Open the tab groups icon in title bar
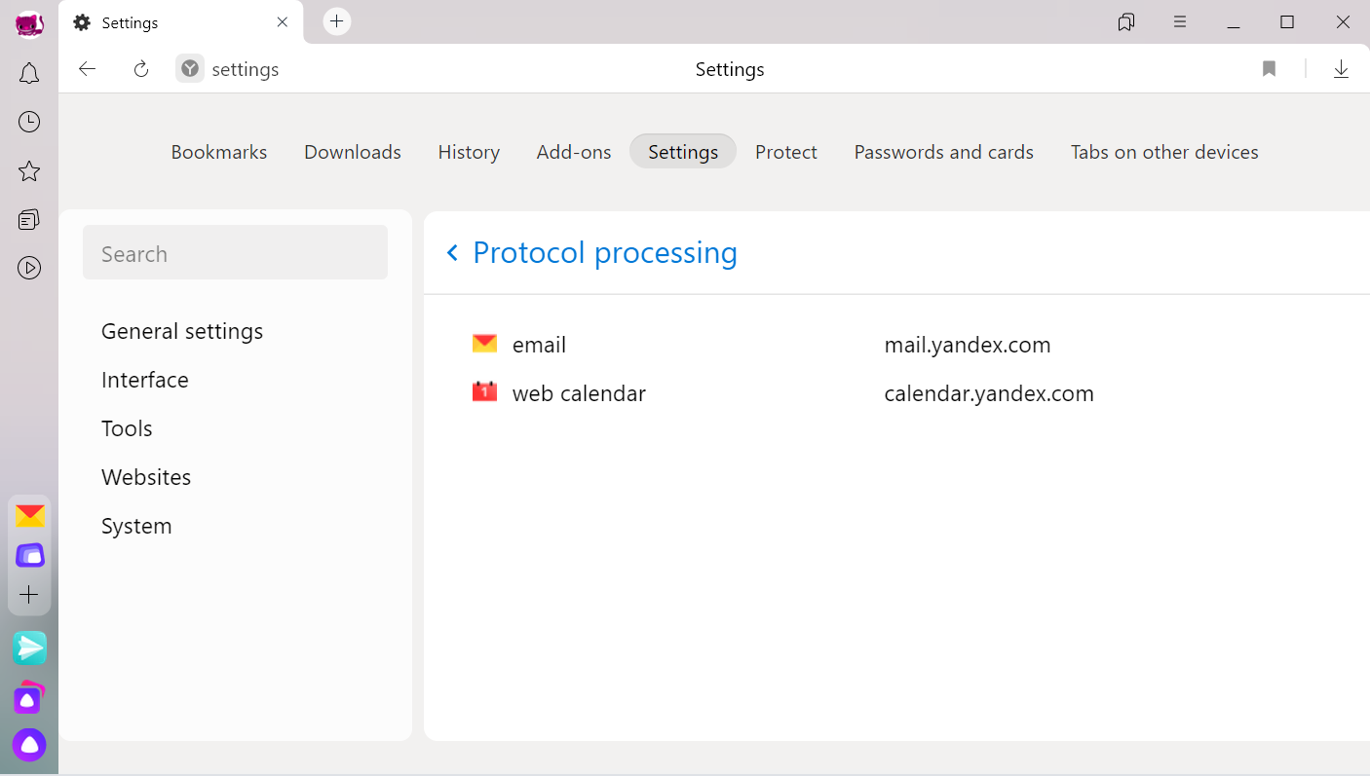The height and width of the screenshot is (776, 1370). pyautogui.click(x=1126, y=22)
